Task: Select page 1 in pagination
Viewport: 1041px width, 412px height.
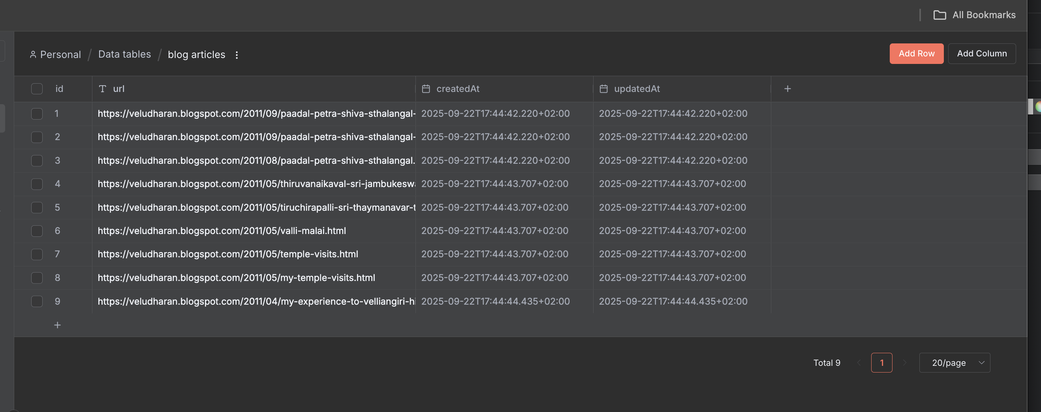Action: pyautogui.click(x=881, y=363)
